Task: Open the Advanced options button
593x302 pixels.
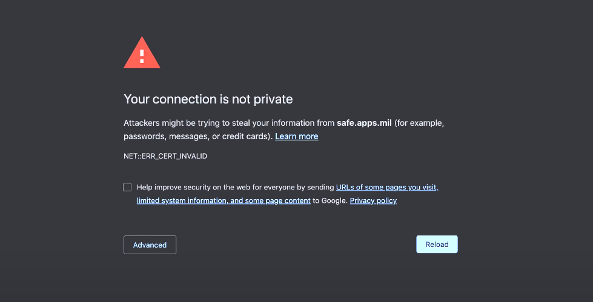Action: point(150,245)
